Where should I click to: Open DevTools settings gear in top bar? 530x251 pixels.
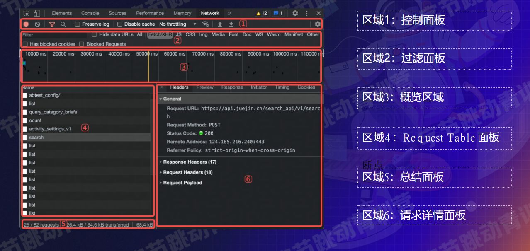[x=295, y=13]
